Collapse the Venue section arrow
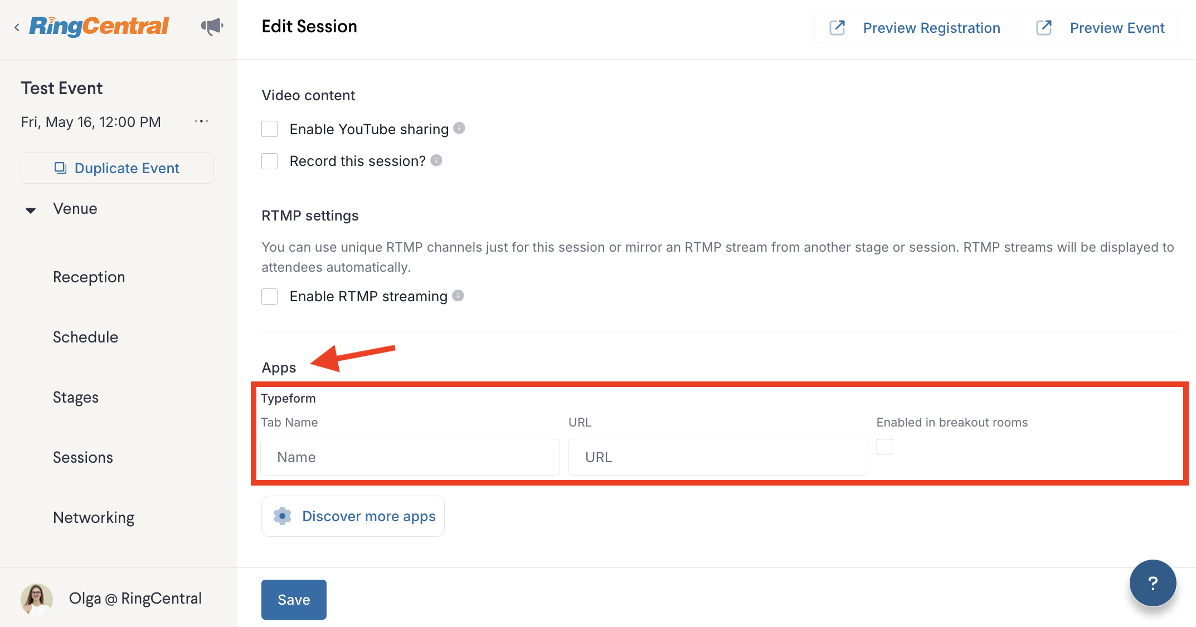Screen dimensions: 1196x627 click(x=31, y=210)
